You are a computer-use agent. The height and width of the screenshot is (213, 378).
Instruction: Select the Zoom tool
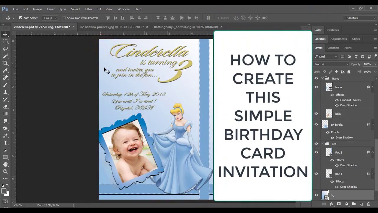[x=5, y=172]
